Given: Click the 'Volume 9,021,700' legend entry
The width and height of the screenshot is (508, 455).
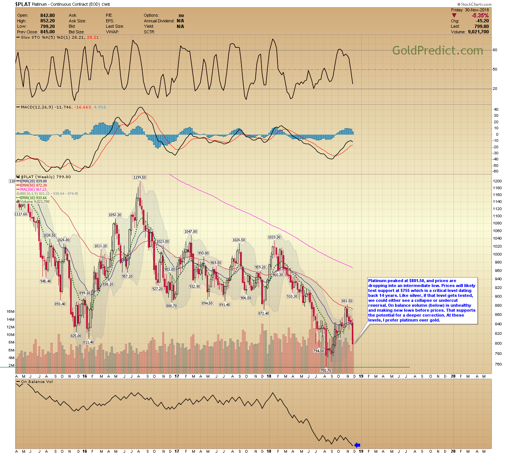Looking at the screenshot, I should (35, 202).
